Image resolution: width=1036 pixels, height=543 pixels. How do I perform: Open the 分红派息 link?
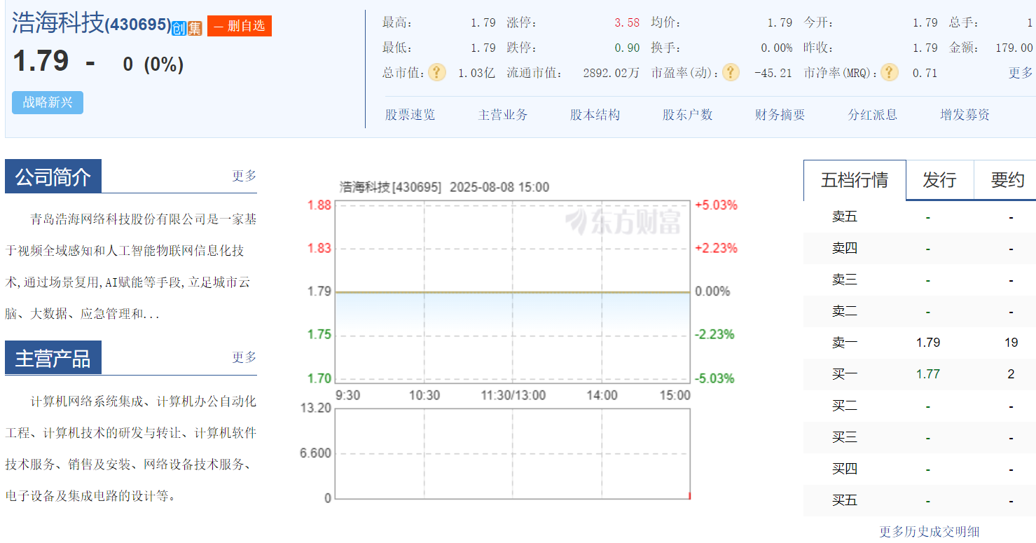pyautogui.click(x=873, y=115)
